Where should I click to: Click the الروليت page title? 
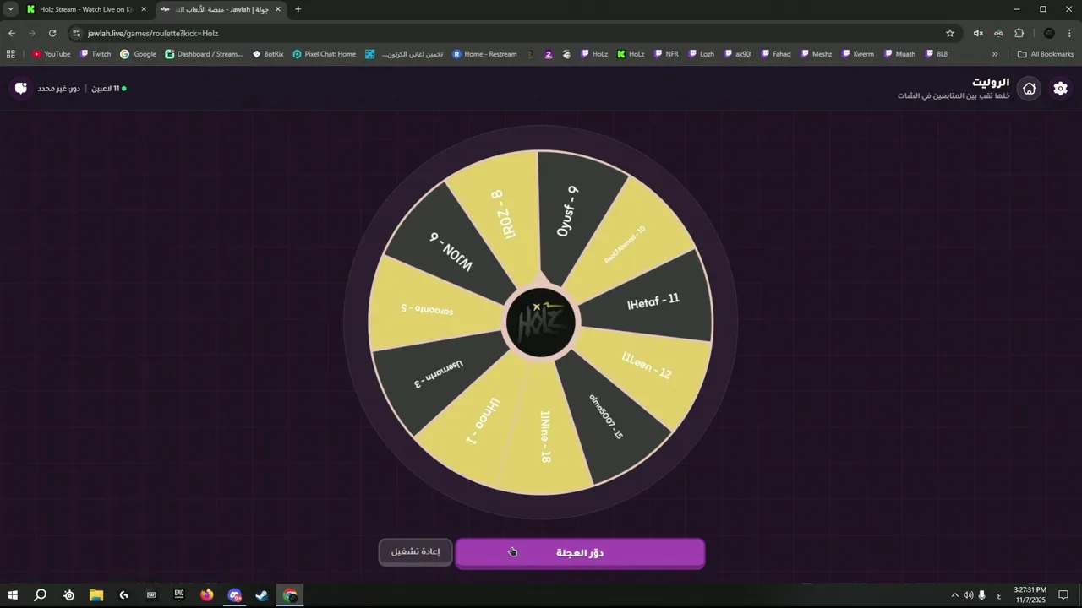tap(991, 82)
